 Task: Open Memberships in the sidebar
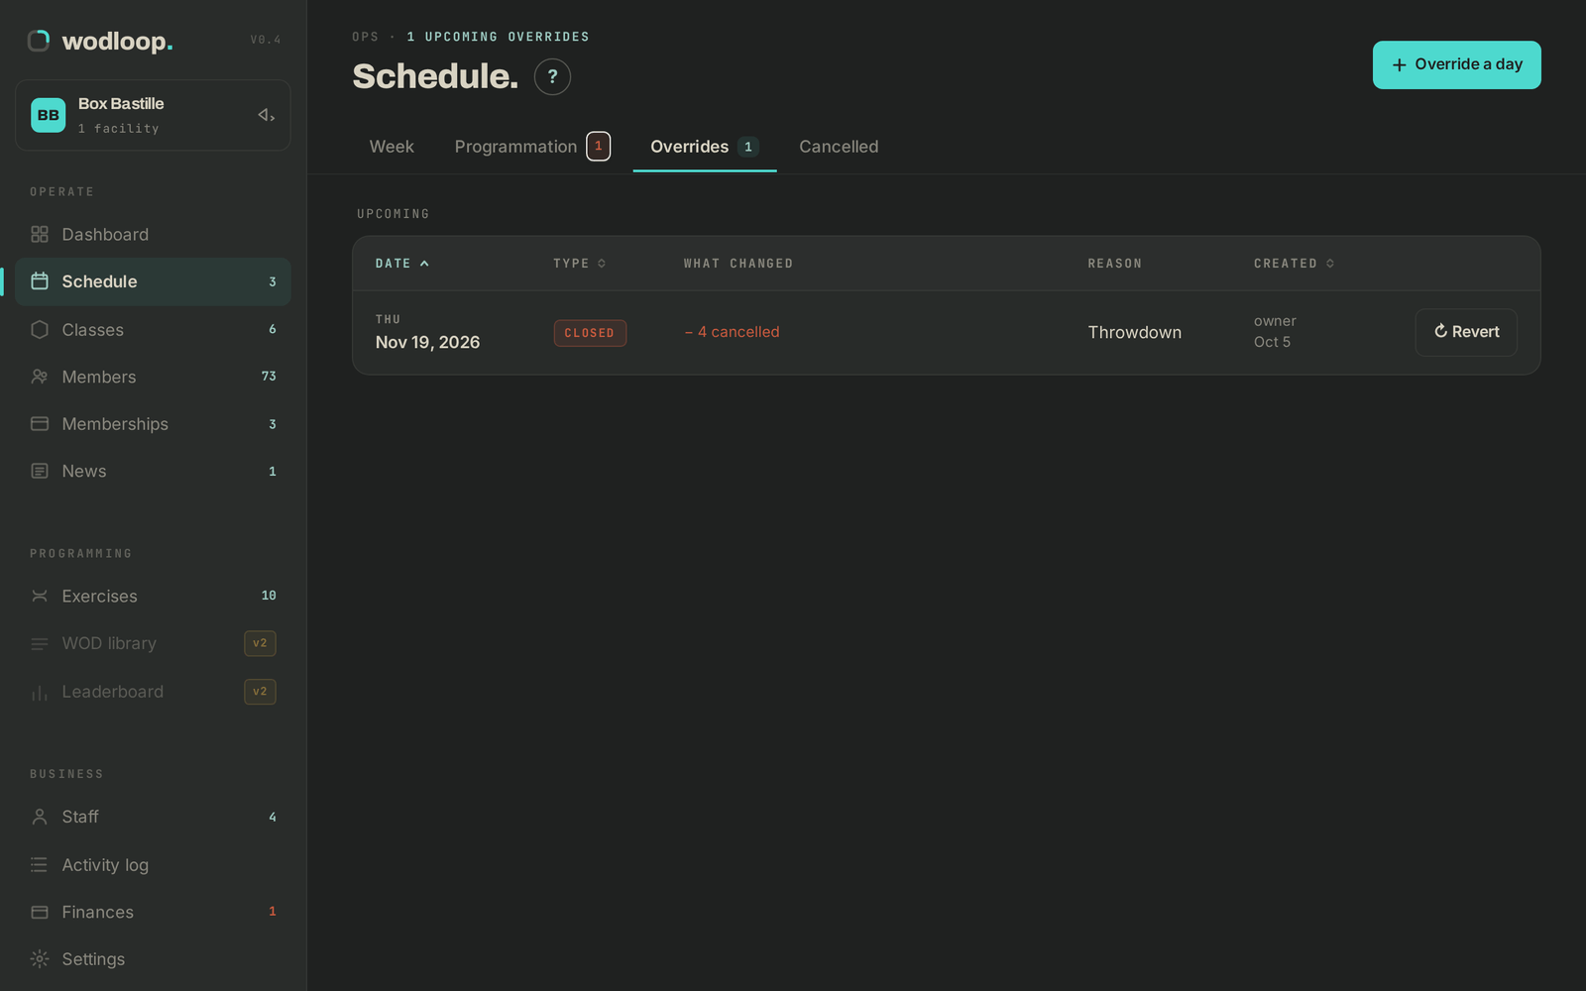click(153, 424)
